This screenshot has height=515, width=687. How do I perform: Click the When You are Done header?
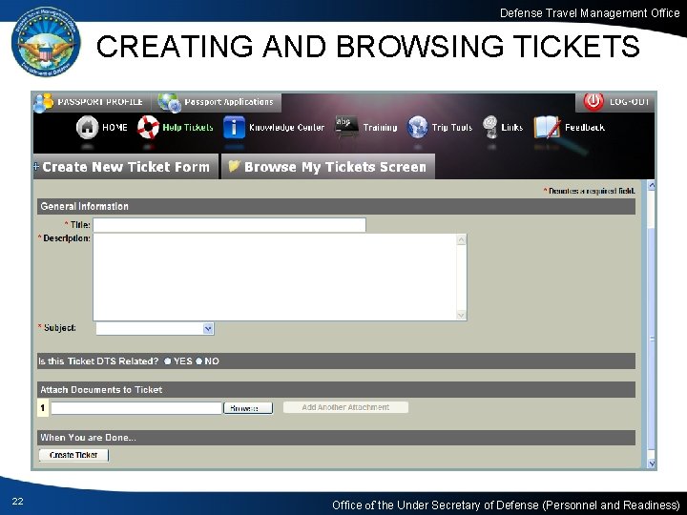pyautogui.click(x=336, y=438)
